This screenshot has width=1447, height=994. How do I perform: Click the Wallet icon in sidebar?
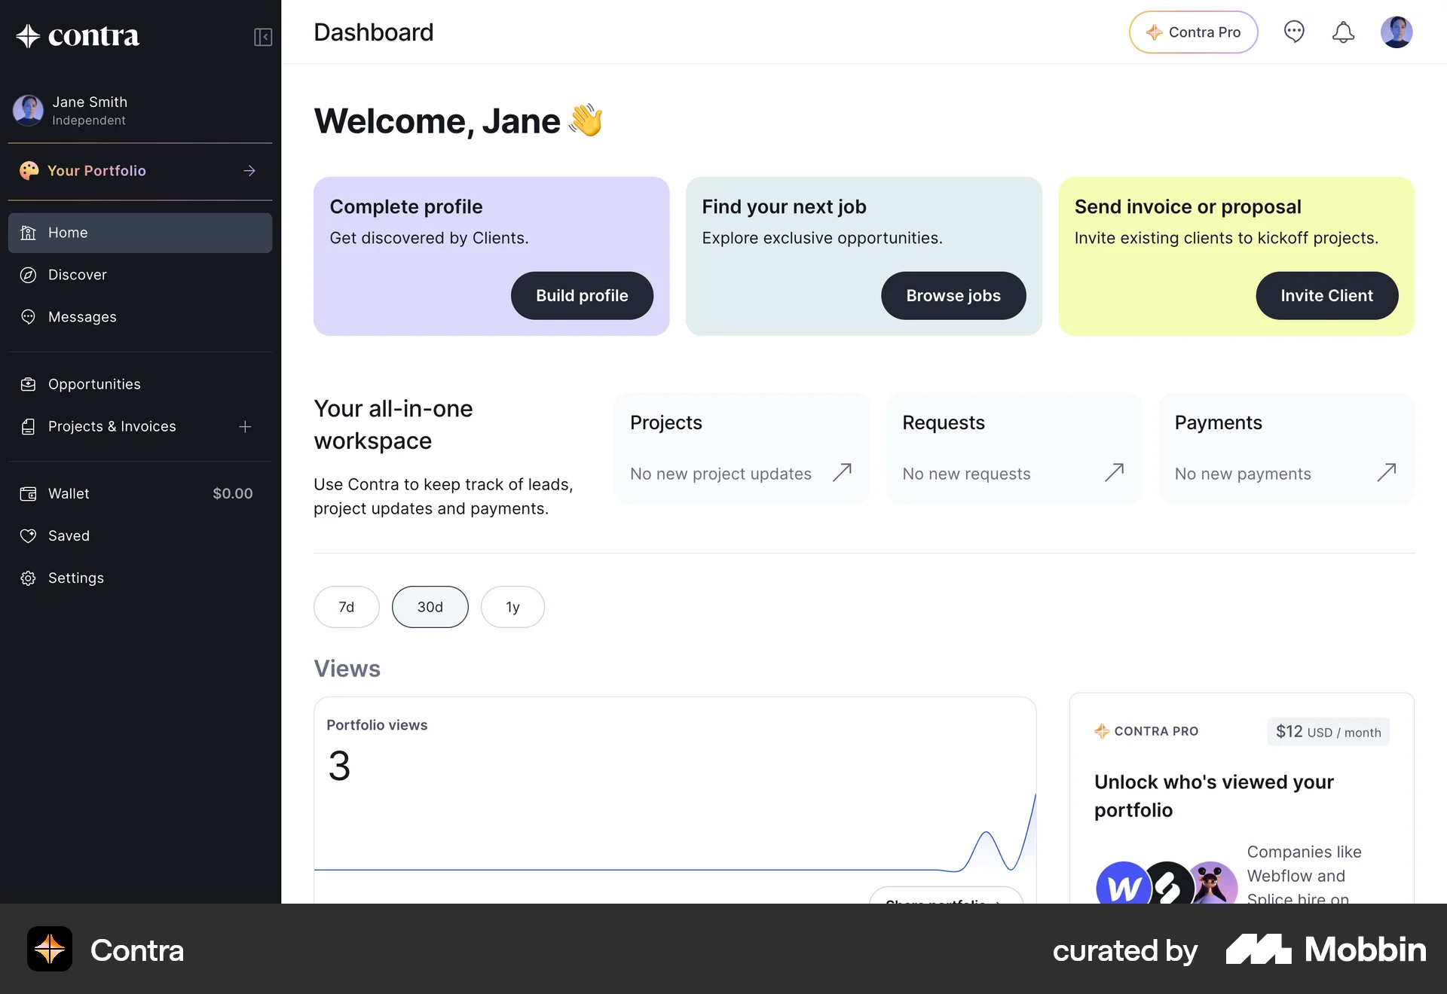click(28, 494)
